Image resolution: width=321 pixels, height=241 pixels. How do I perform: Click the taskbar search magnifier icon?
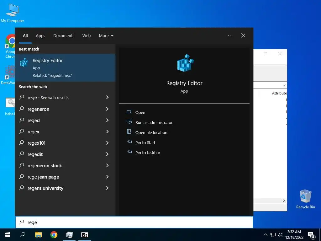(23, 235)
